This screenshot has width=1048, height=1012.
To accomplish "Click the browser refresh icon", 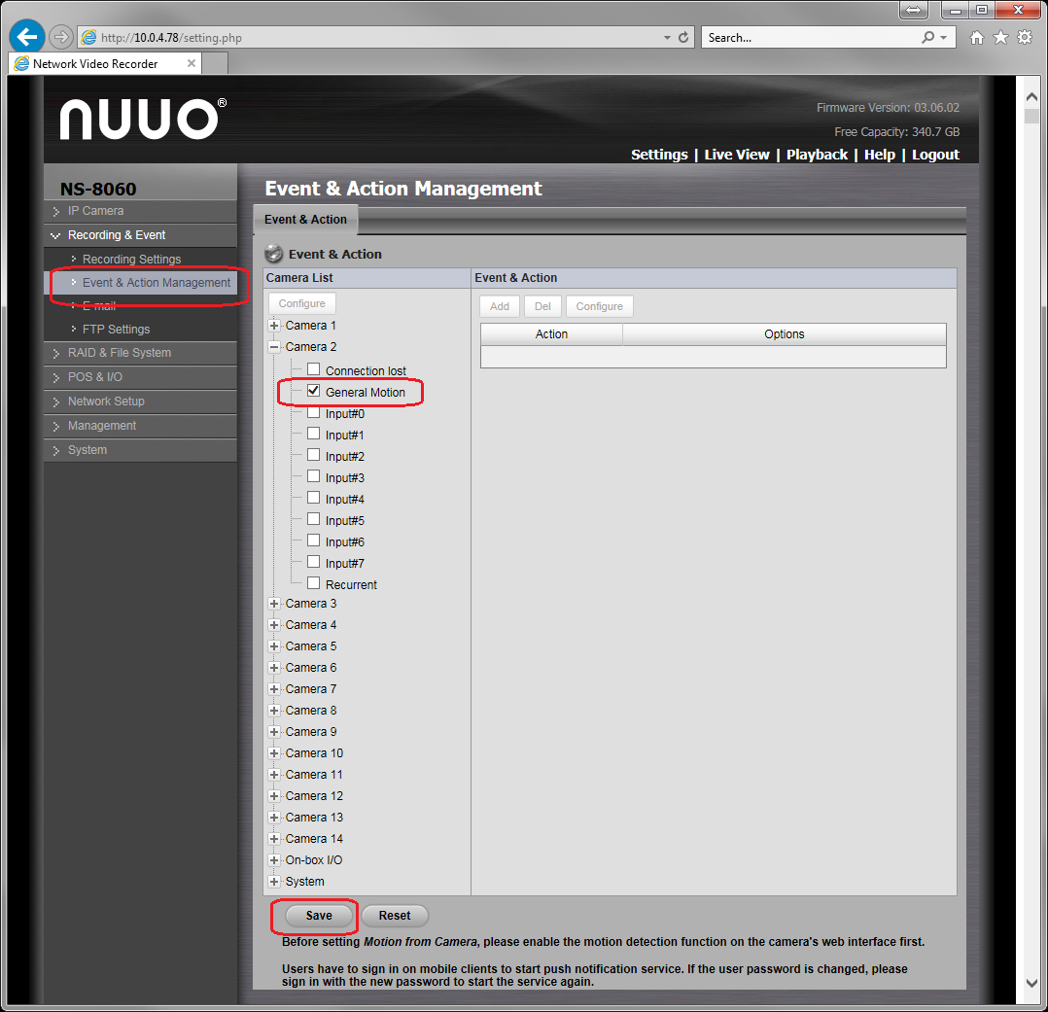I will 683,38.
